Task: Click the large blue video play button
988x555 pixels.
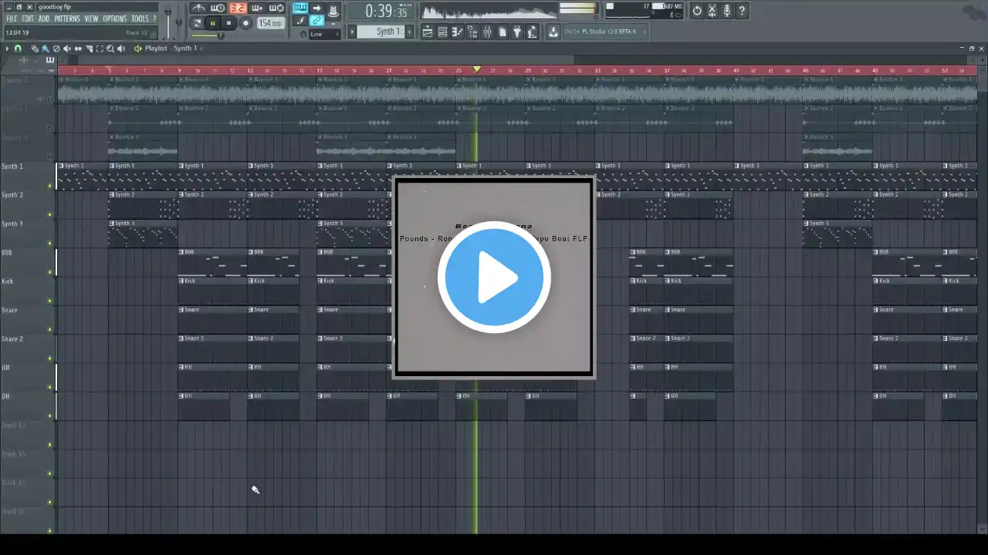Action: click(x=494, y=277)
